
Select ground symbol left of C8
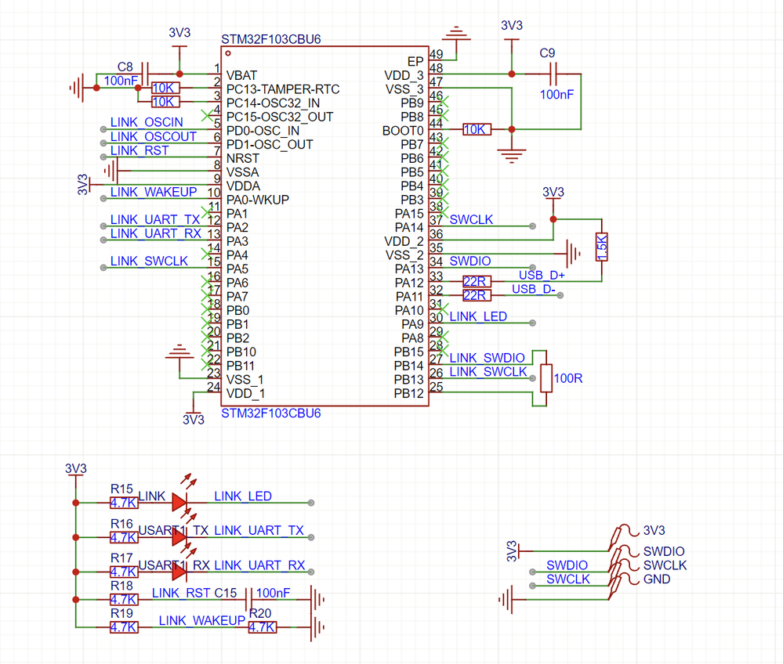pyautogui.click(x=76, y=88)
